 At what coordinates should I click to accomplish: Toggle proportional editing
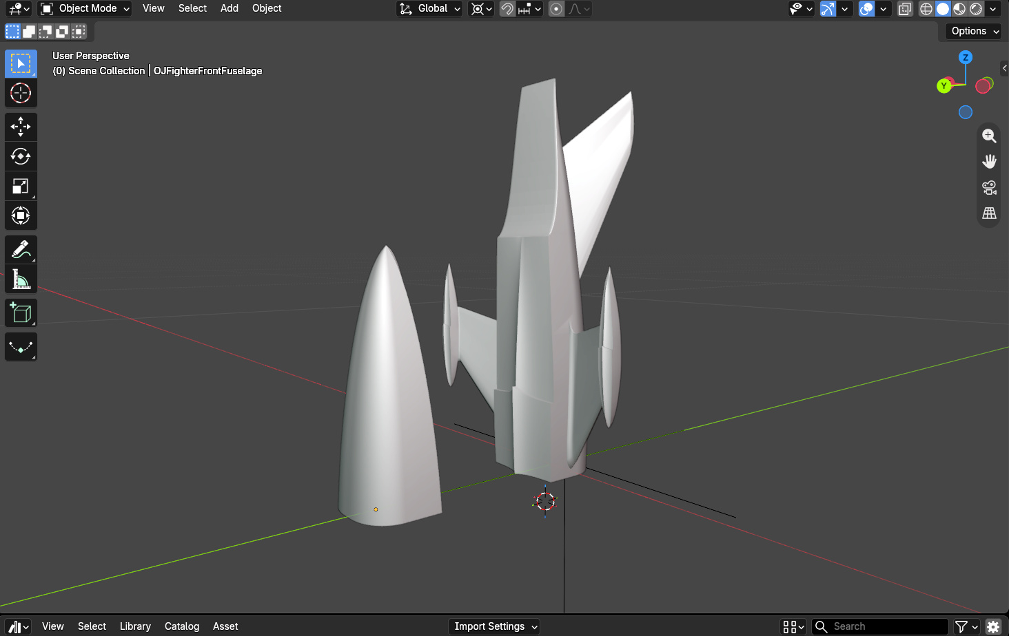(556, 9)
